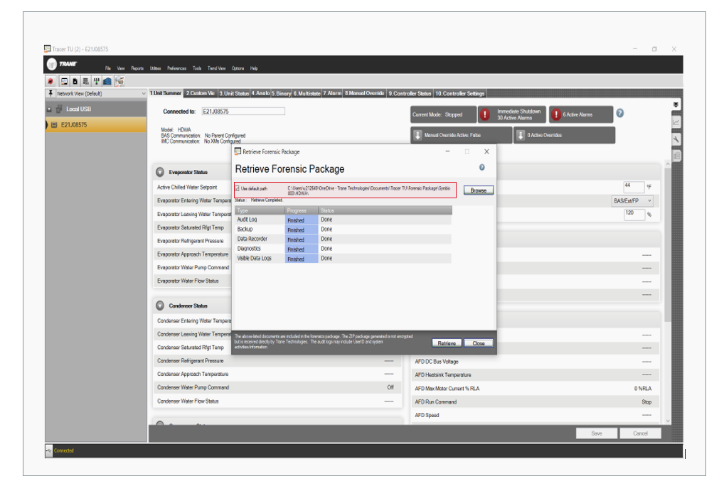Click the Save button at the bottom
Image resolution: width=719 pixels, height=496 pixels.
(597, 433)
